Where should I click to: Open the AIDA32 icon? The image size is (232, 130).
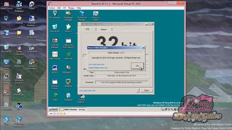tap(55, 69)
